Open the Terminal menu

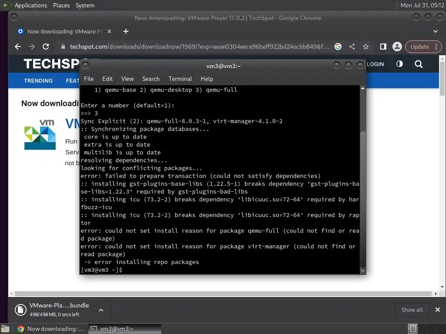tap(180, 79)
